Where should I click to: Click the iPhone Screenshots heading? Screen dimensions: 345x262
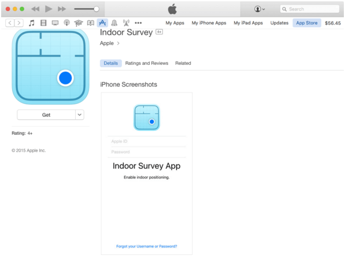128,84
